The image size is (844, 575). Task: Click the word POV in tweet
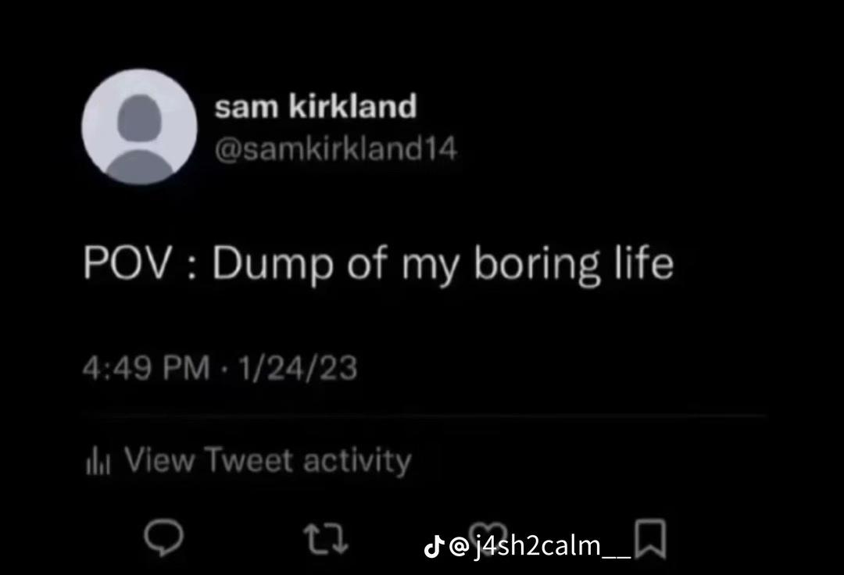[x=127, y=263]
